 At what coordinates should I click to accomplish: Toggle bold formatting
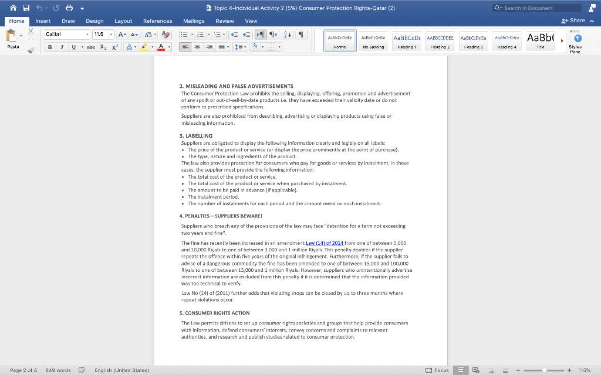click(49, 47)
